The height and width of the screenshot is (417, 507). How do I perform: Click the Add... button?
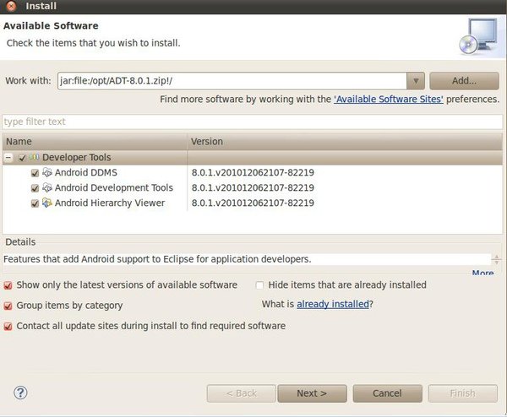[x=464, y=81]
